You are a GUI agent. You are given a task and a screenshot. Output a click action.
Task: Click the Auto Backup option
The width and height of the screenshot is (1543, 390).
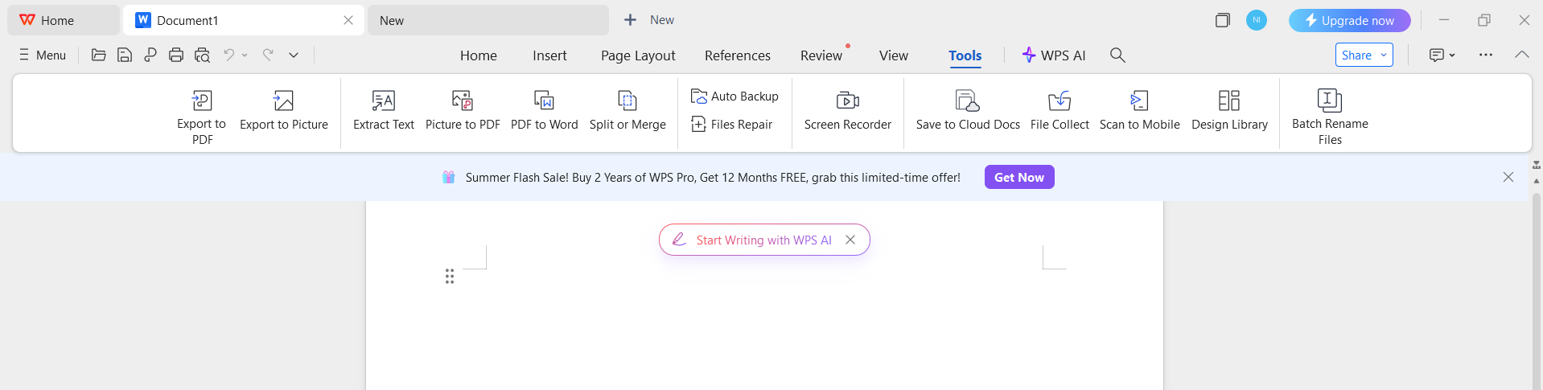coord(734,96)
